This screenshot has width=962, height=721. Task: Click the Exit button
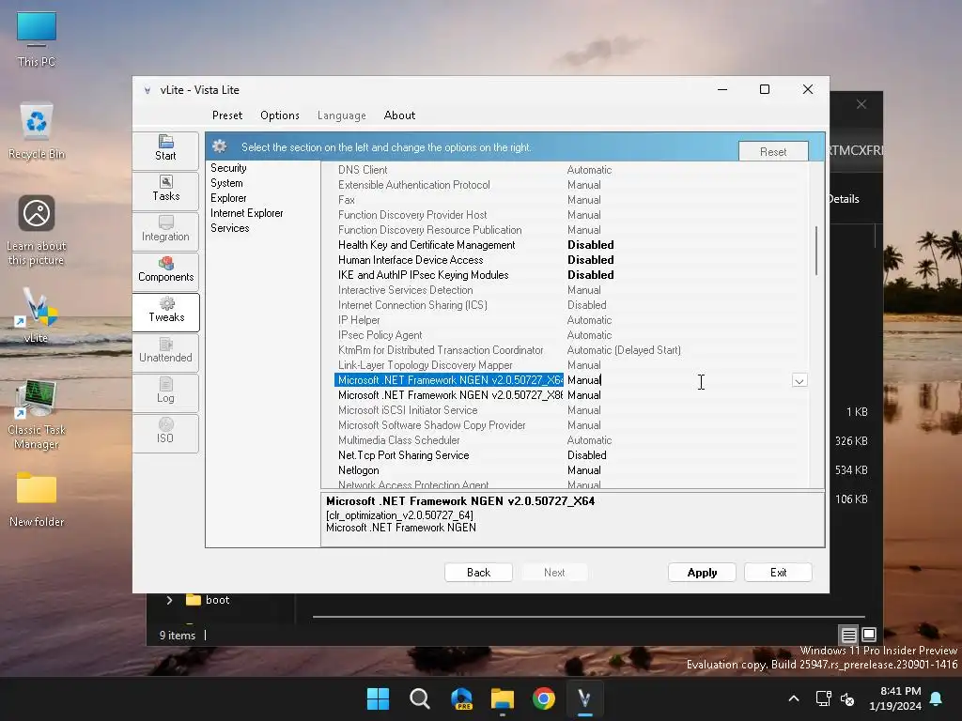pos(778,573)
